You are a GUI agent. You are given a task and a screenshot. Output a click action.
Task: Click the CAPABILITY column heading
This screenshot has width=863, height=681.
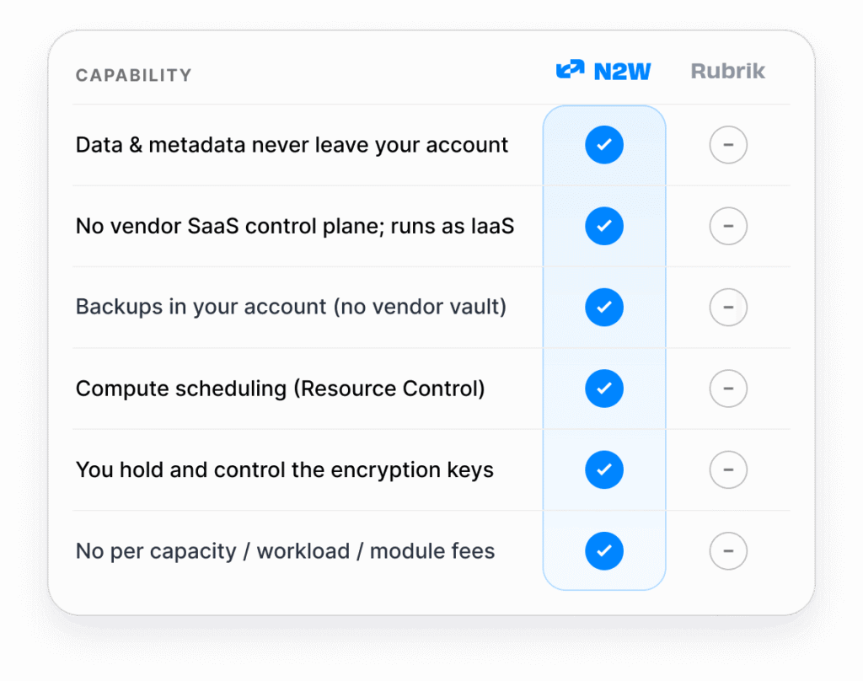pyautogui.click(x=134, y=75)
